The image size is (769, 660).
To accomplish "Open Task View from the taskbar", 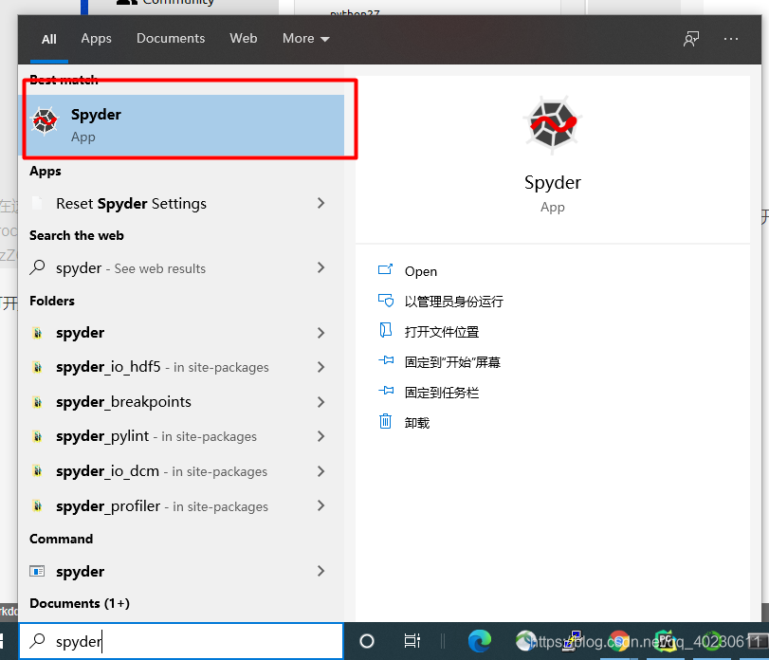I will click(412, 641).
